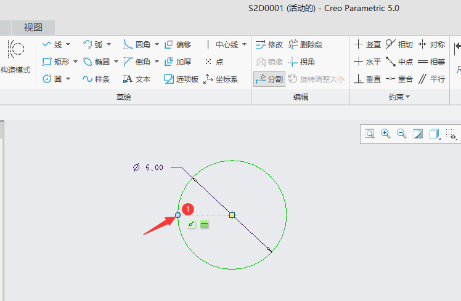Image resolution: width=461 pixels, height=301 pixels.
Task: Select the Spline (样条) tool
Action: [96, 79]
